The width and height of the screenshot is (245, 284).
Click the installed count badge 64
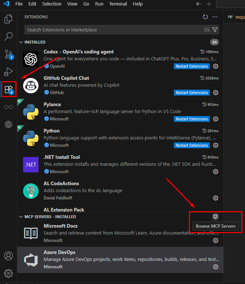[x=214, y=42]
